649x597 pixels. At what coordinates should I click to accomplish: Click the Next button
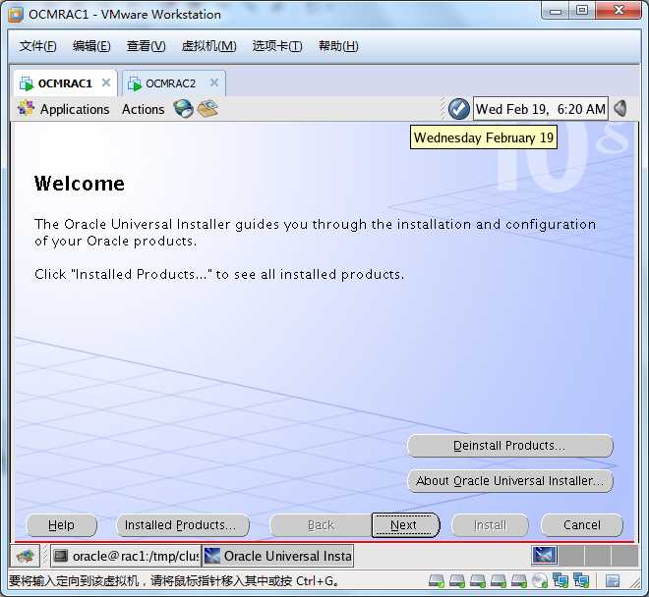(405, 525)
